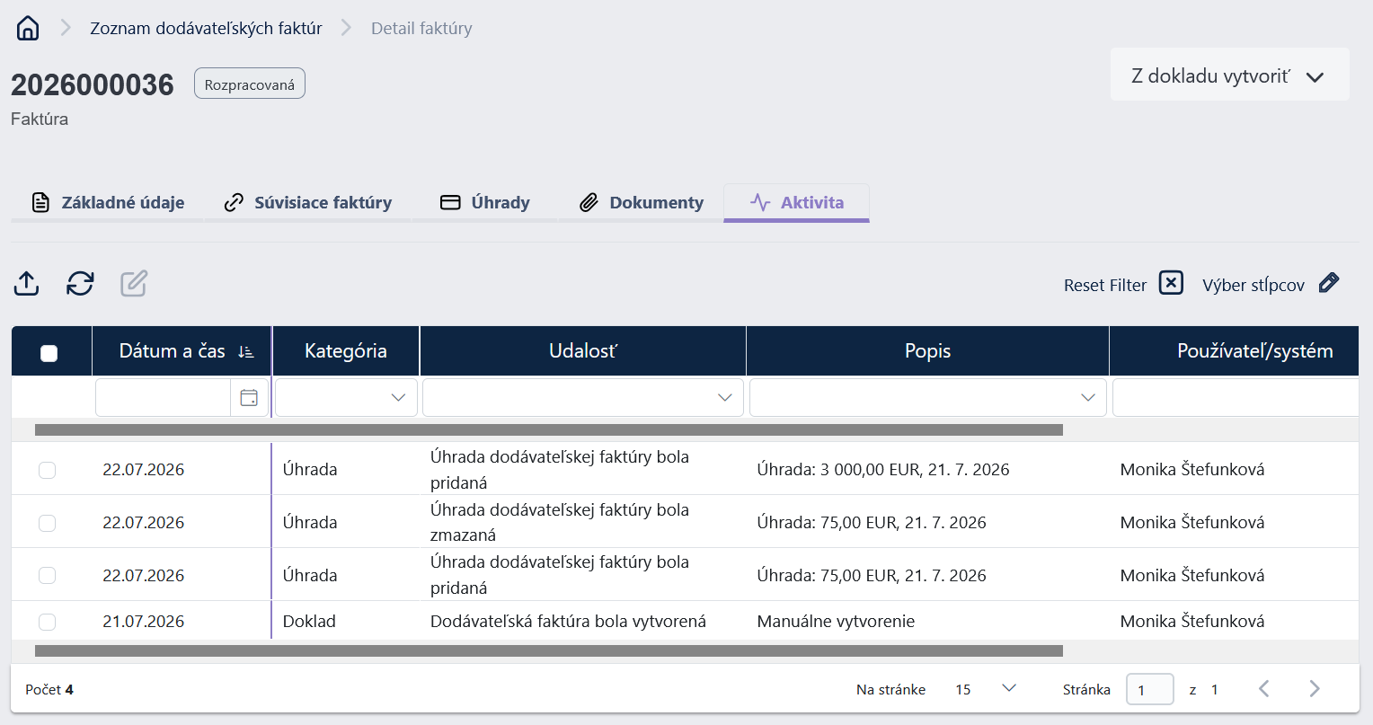Image resolution: width=1373 pixels, height=725 pixels.
Task: Check row dated 21.07.2026
Action: tap(48, 622)
